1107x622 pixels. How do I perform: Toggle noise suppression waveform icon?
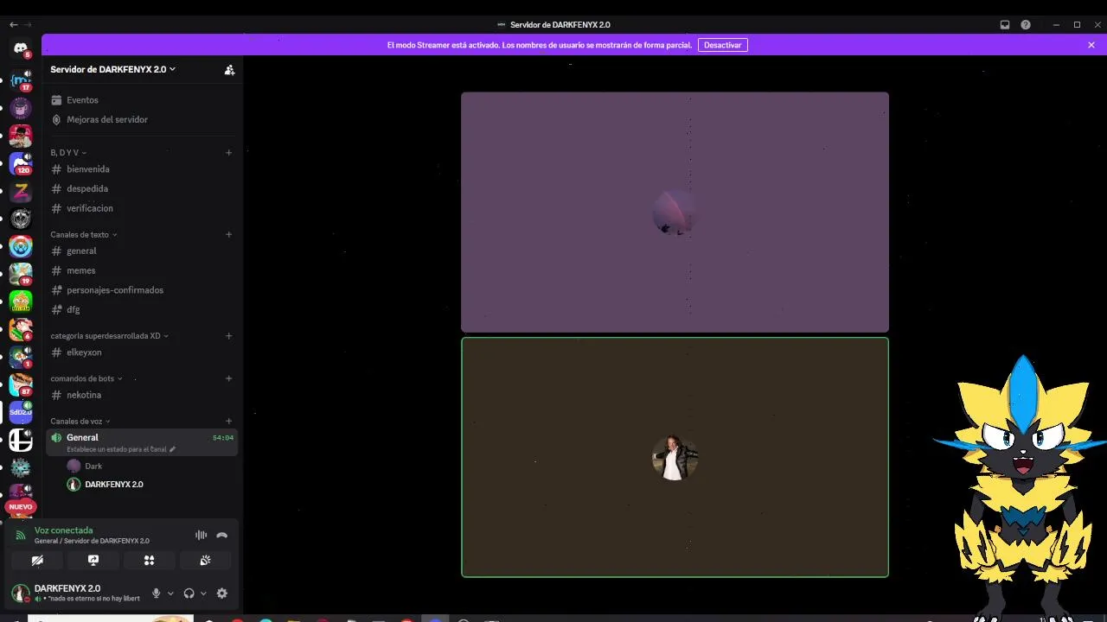[201, 535]
